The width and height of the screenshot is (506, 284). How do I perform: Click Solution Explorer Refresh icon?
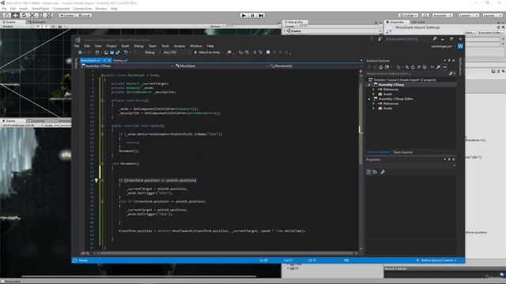[x=413, y=67]
